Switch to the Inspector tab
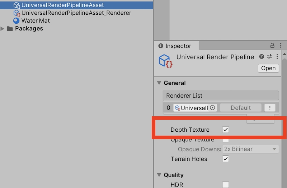287x188 pixels. tap(177, 46)
